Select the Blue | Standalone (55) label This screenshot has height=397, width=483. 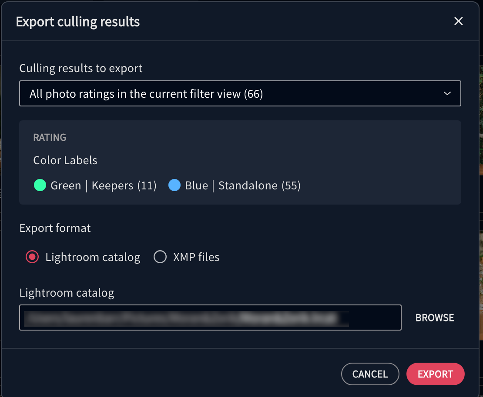(243, 185)
